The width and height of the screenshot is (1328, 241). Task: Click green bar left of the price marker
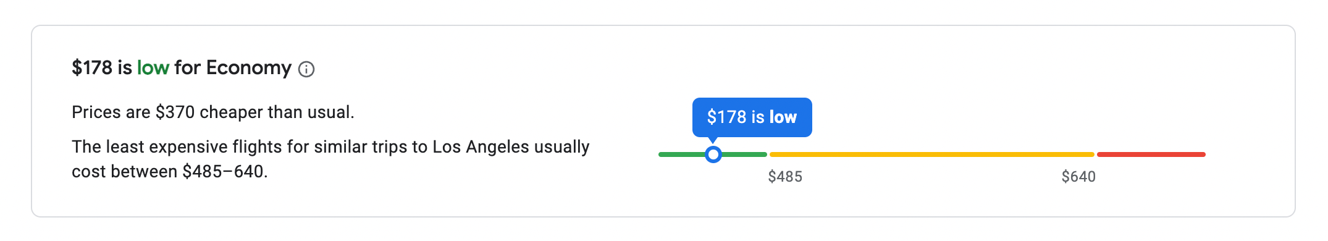pyautogui.click(x=682, y=154)
